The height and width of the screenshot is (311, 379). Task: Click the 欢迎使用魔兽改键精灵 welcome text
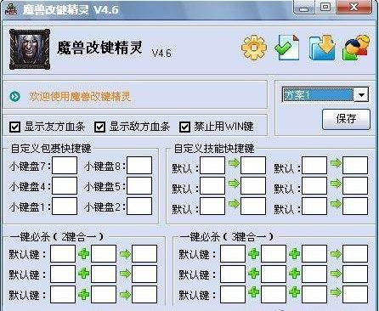[x=80, y=97]
